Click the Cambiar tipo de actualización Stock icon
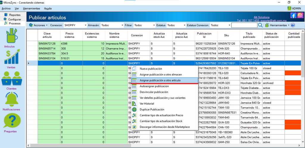The width and height of the screenshot is (305, 148). (134, 121)
